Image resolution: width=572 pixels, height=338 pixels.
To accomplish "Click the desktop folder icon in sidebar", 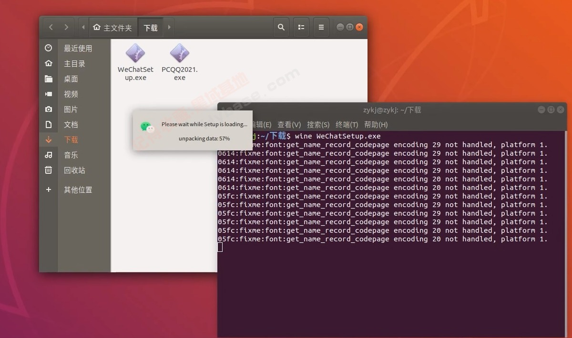I will [48, 79].
